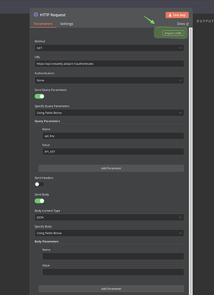Open Specify Query Parameters dropdown
This screenshot has height=295, width=214.
tap(109, 113)
